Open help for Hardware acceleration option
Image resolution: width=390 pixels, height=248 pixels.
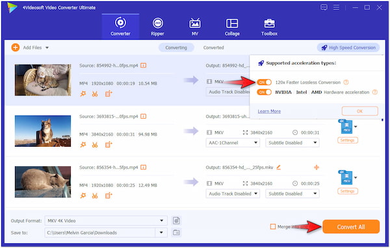pos(375,92)
